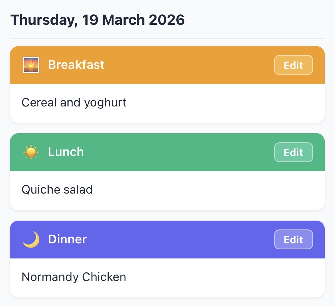Edit the Lunch meal

point(293,152)
